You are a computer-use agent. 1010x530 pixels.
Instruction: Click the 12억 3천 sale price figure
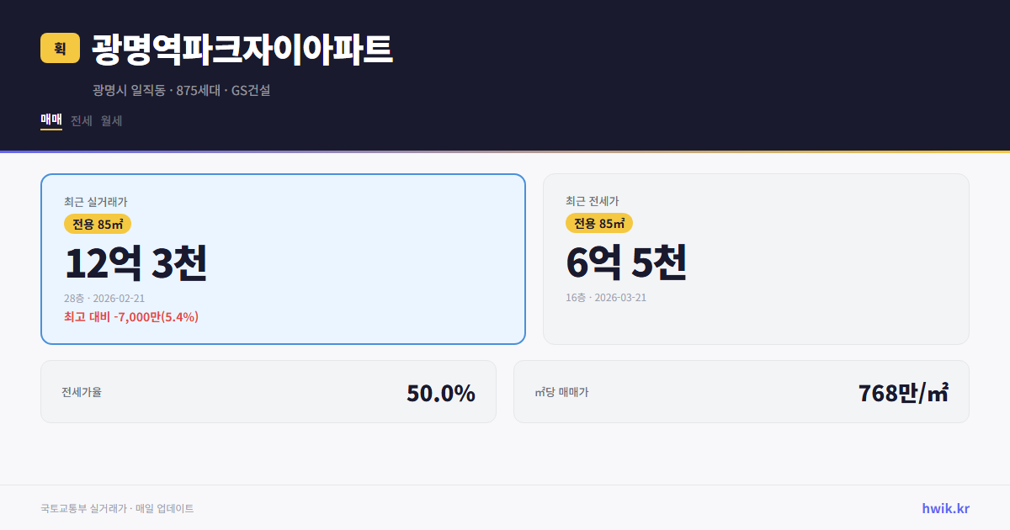point(137,262)
